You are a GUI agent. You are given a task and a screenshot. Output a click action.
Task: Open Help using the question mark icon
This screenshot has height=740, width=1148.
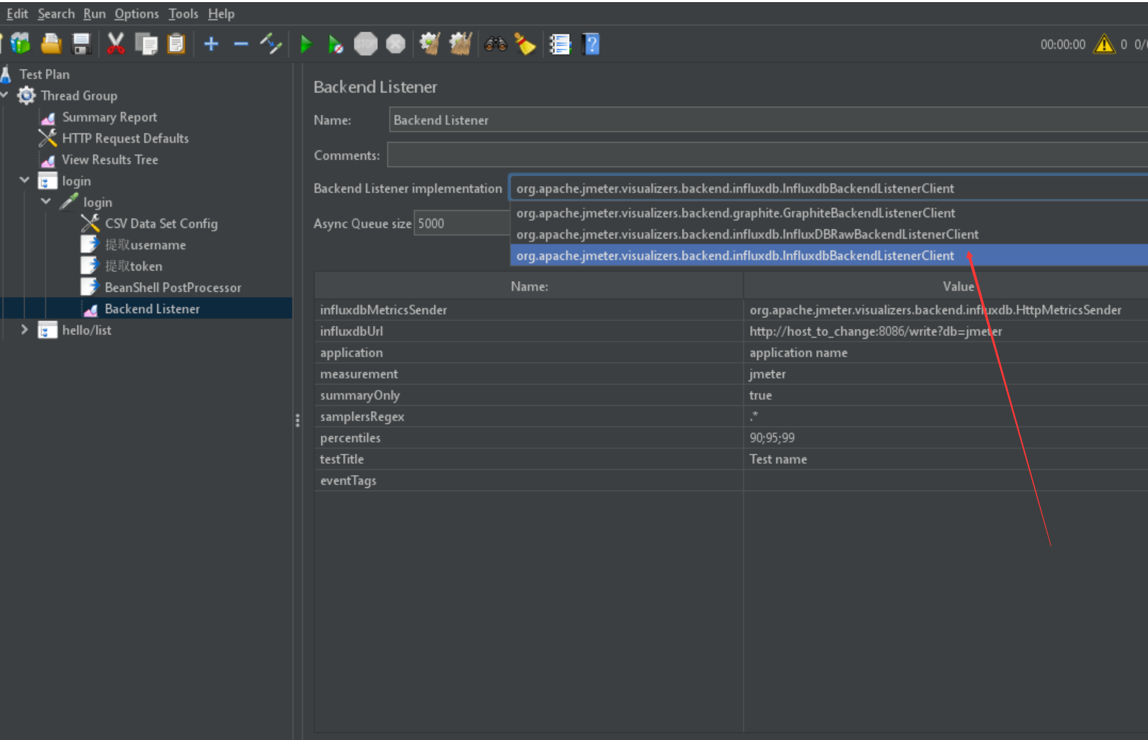pyautogui.click(x=591, y=44)
